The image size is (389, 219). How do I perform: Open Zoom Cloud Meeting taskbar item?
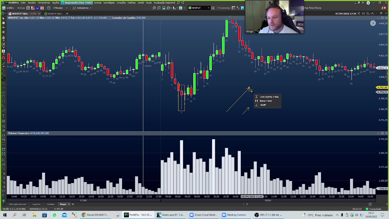tap(203, 215)
